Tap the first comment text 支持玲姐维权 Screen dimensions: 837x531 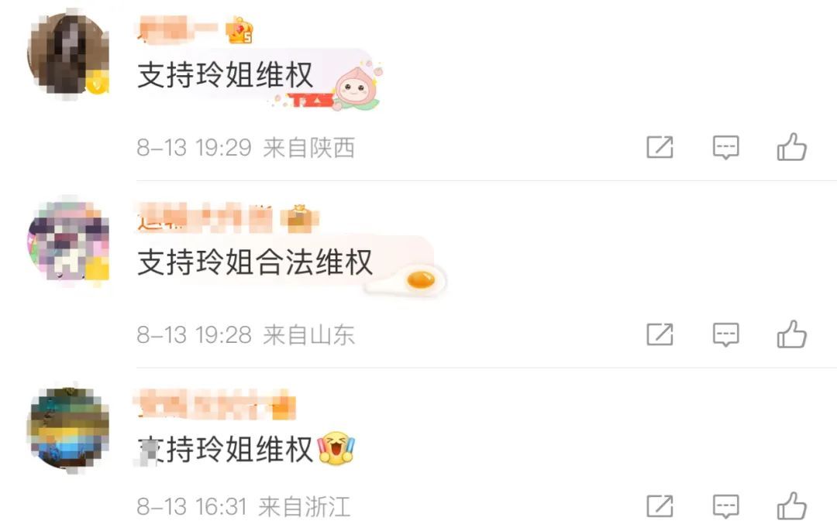point(225,74)
